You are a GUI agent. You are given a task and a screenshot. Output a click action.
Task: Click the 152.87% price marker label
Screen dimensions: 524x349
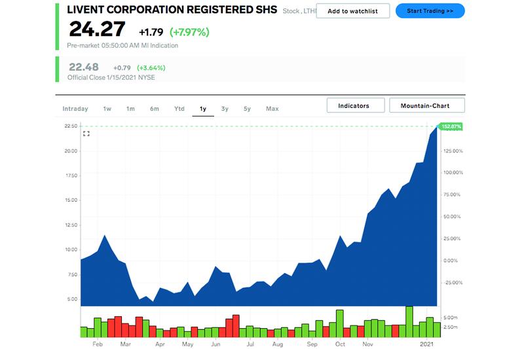click(x=451, y=126)
